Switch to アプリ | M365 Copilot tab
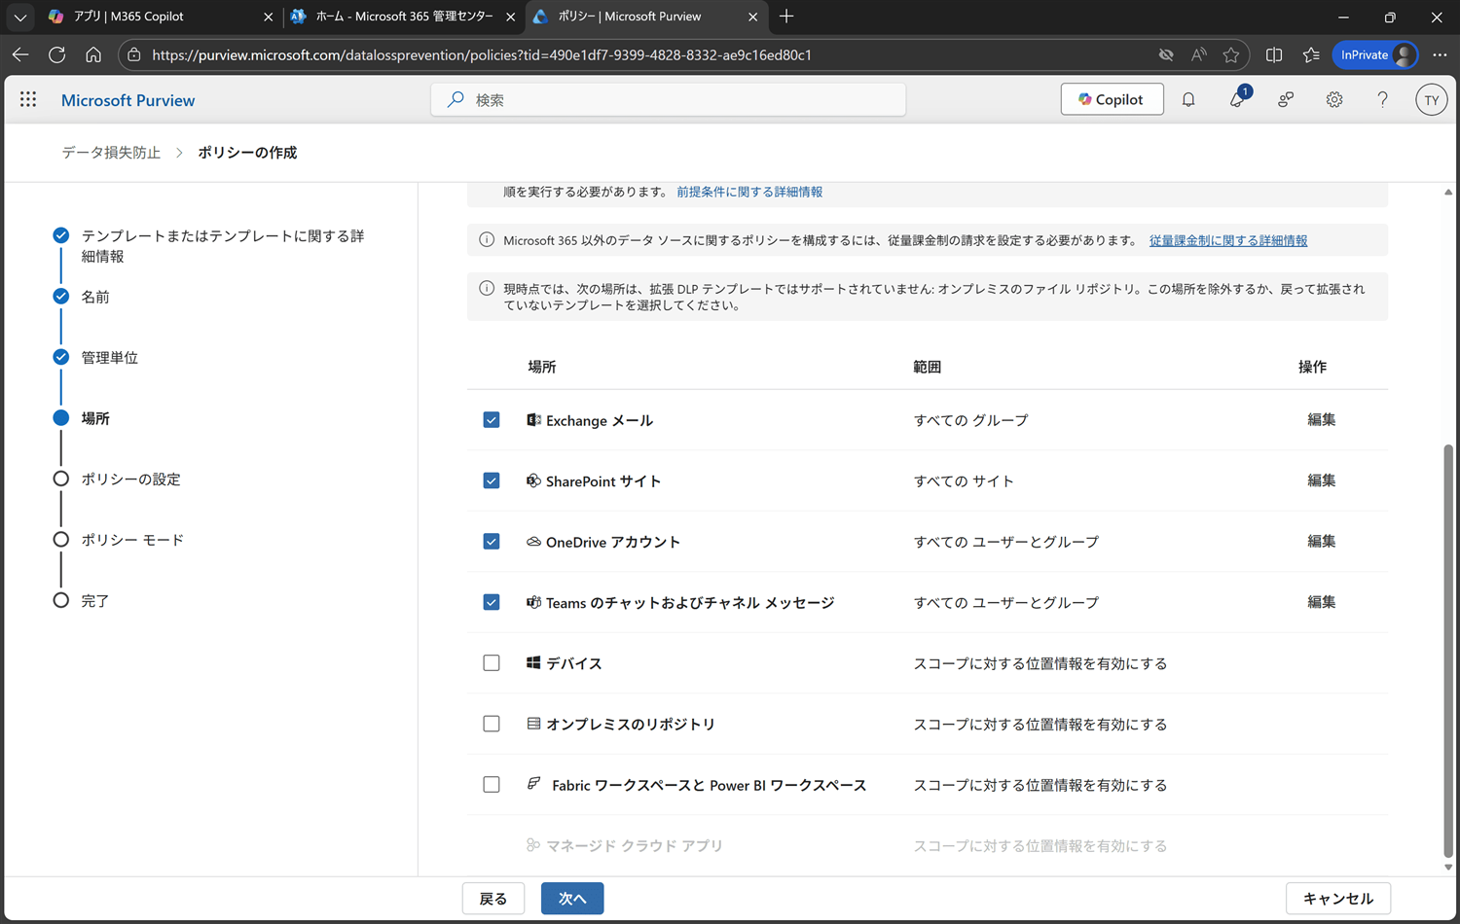The width and height of the screenshot is (1460, 924). [x=161, y=17]
